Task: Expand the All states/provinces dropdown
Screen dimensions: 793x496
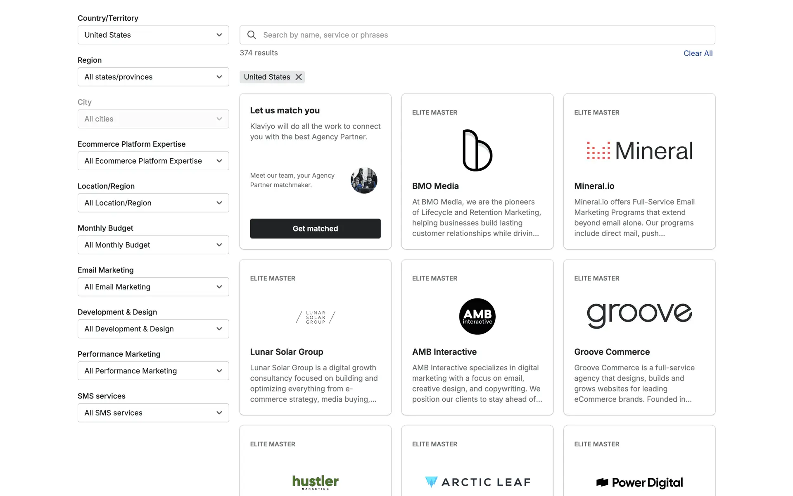Action: [153, 77]
